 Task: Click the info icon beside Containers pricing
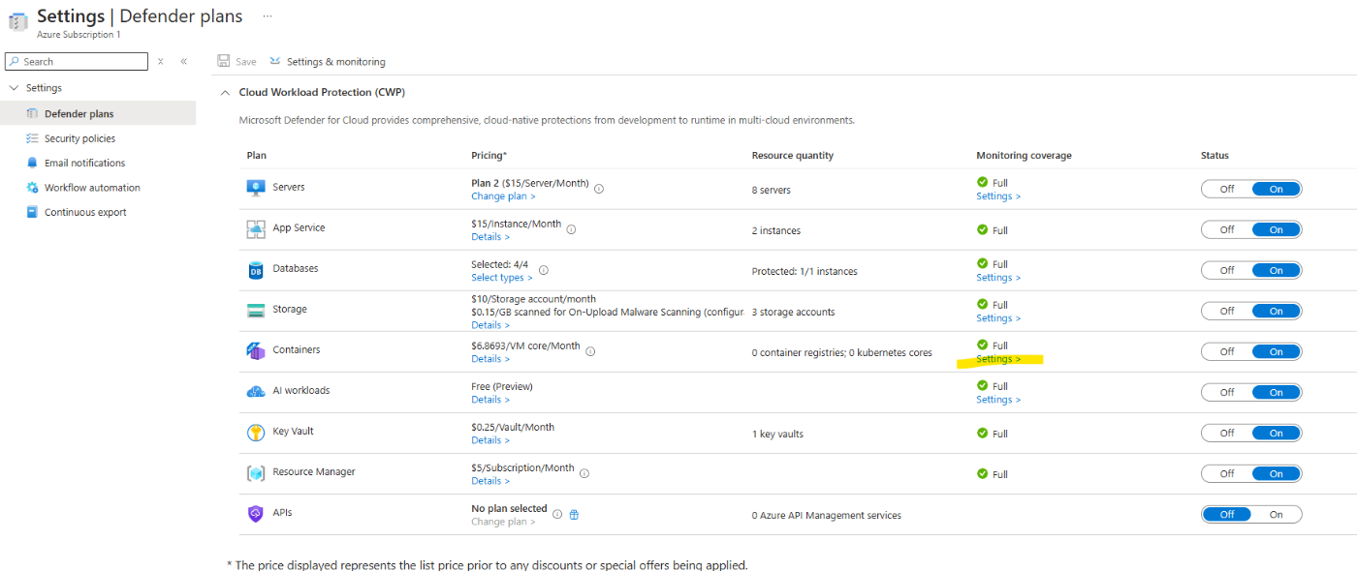click(x=590, y=351)
